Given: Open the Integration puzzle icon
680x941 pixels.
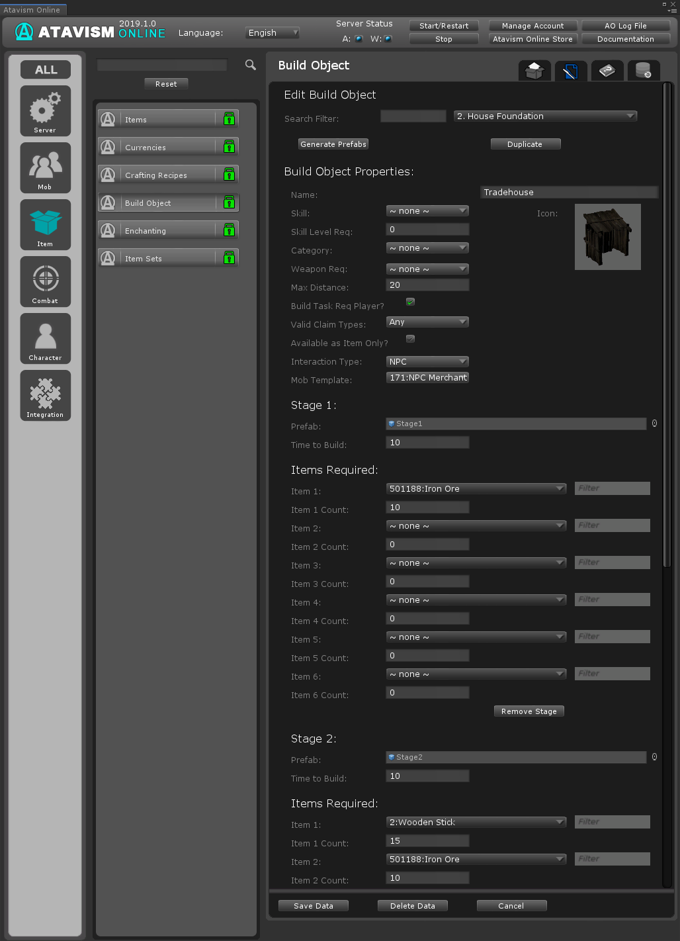Looking at the screenshot, I should (45, 395).
